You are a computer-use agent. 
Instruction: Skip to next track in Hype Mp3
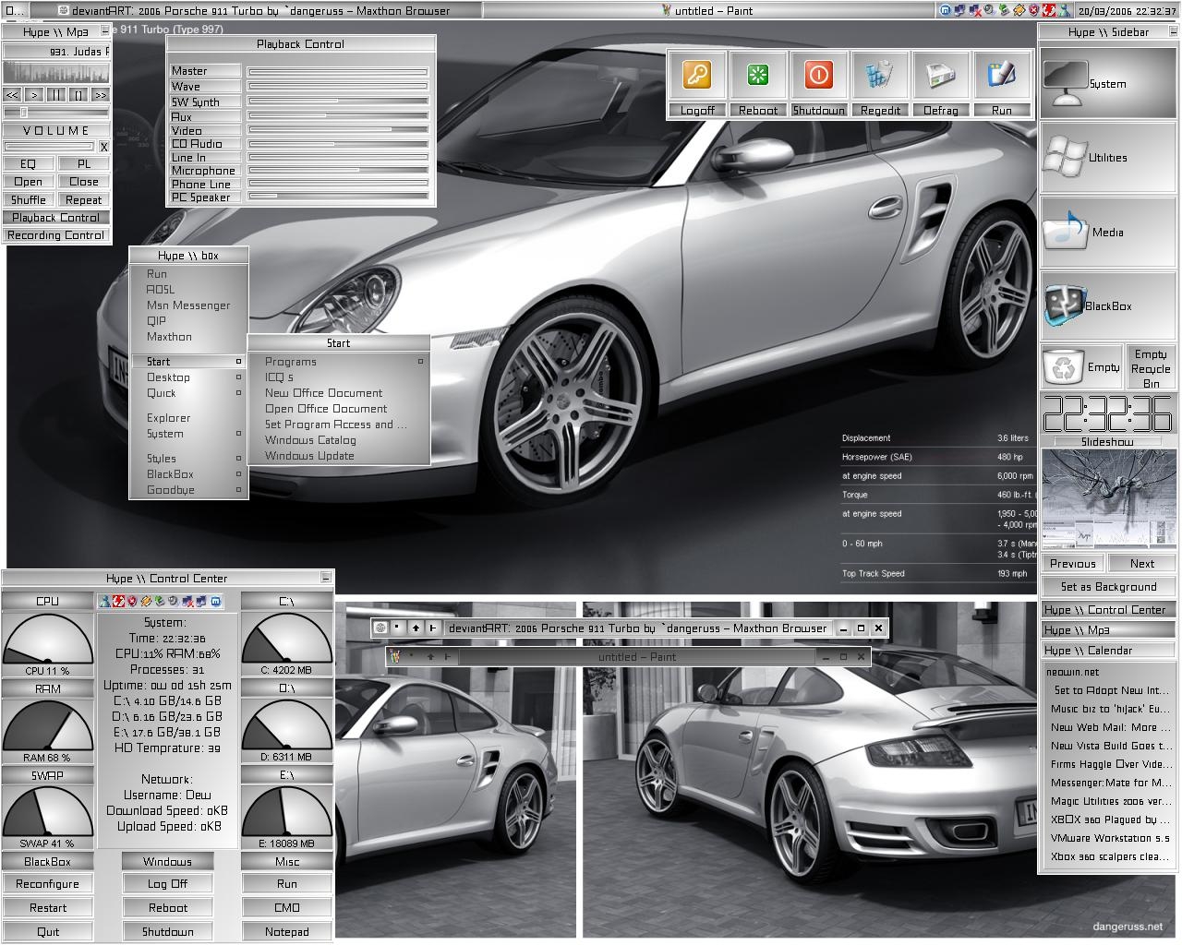tap(100, 94)
